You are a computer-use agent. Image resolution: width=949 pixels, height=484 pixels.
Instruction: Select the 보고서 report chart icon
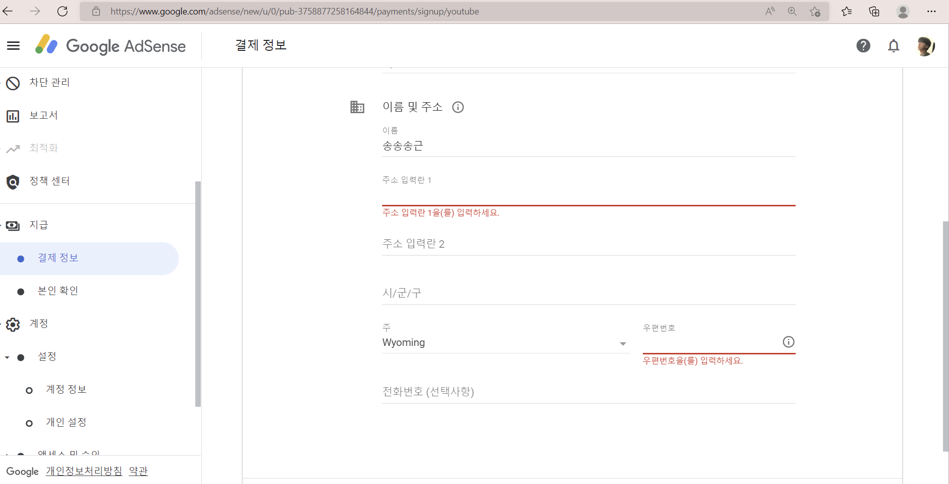click(12, 116)
